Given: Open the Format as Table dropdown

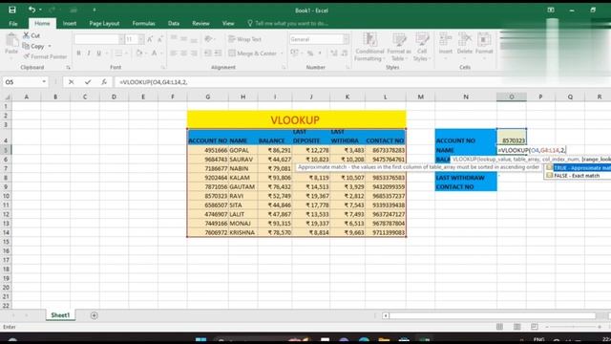Looking at the screenshot, I should (x=399, y=48).
